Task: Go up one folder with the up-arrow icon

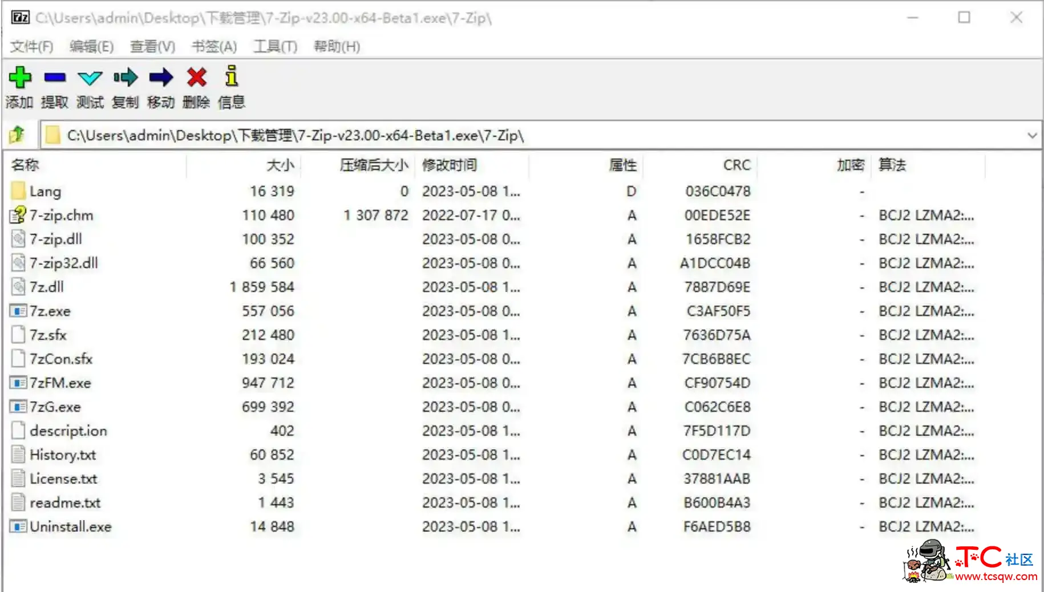Action: (17, 135)
